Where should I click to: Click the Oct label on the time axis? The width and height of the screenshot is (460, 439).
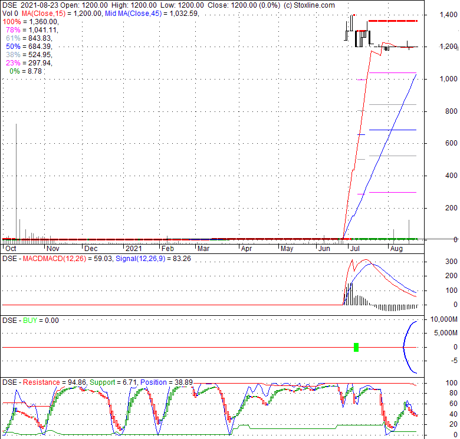[x=11, y=249]
